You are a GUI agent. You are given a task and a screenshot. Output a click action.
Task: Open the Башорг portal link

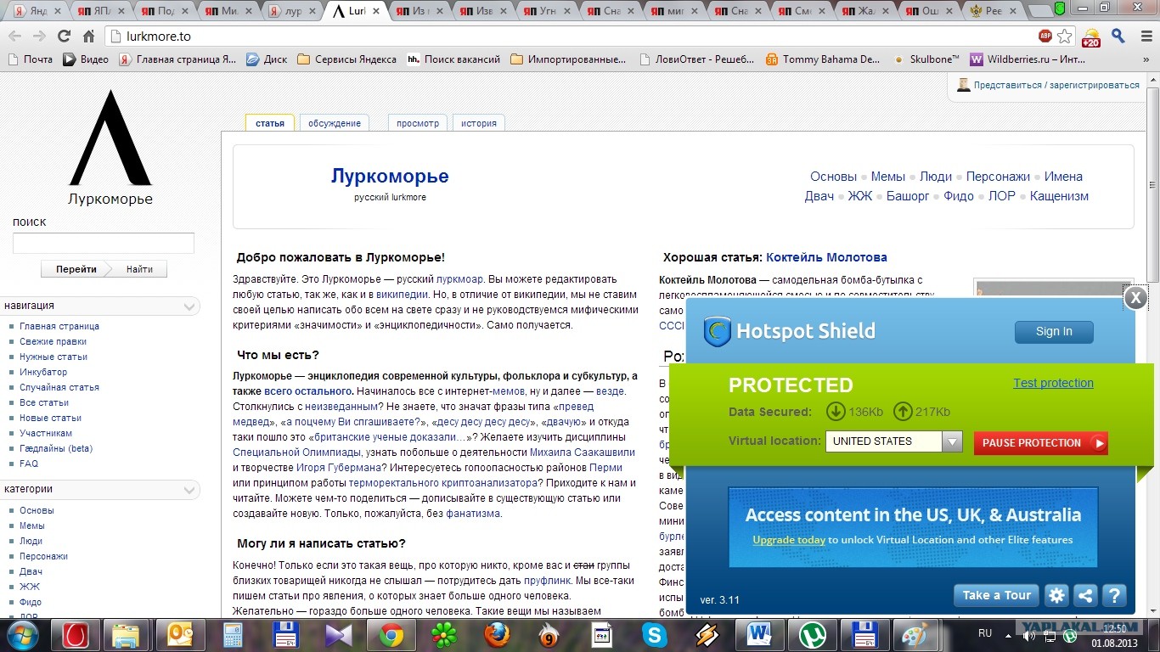coord(908,196)
